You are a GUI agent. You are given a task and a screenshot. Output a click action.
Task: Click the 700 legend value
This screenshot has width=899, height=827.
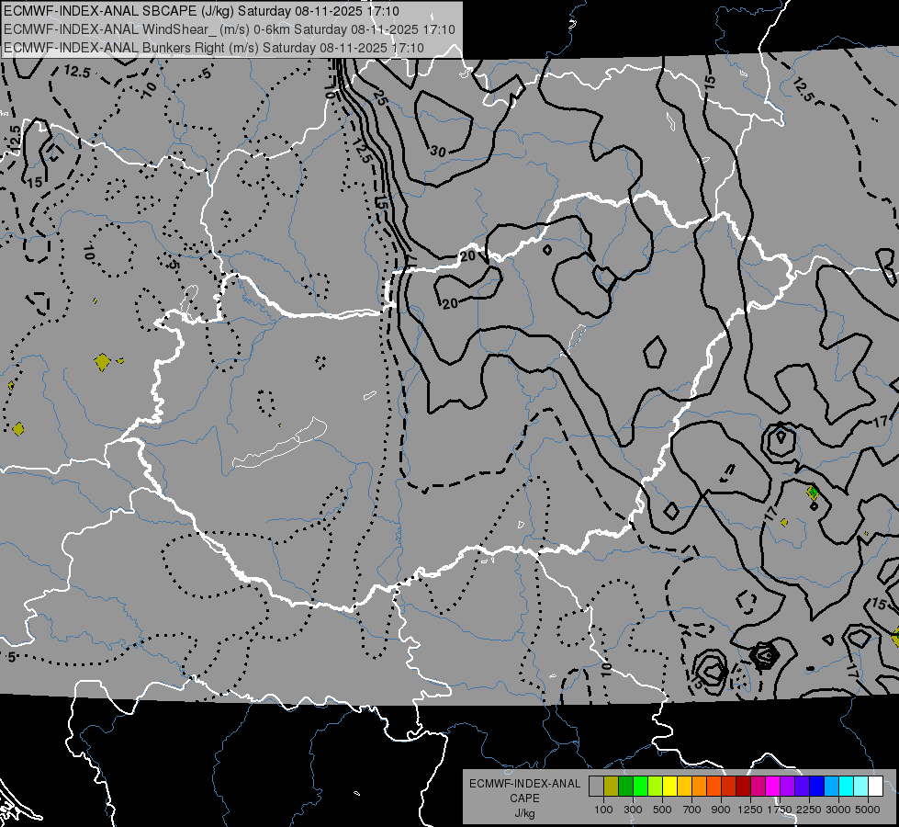point(691,810)
